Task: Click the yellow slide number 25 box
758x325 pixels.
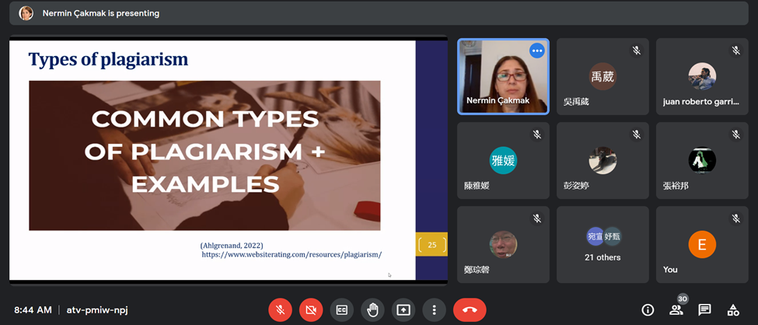Action: click(x=431, y=245)
